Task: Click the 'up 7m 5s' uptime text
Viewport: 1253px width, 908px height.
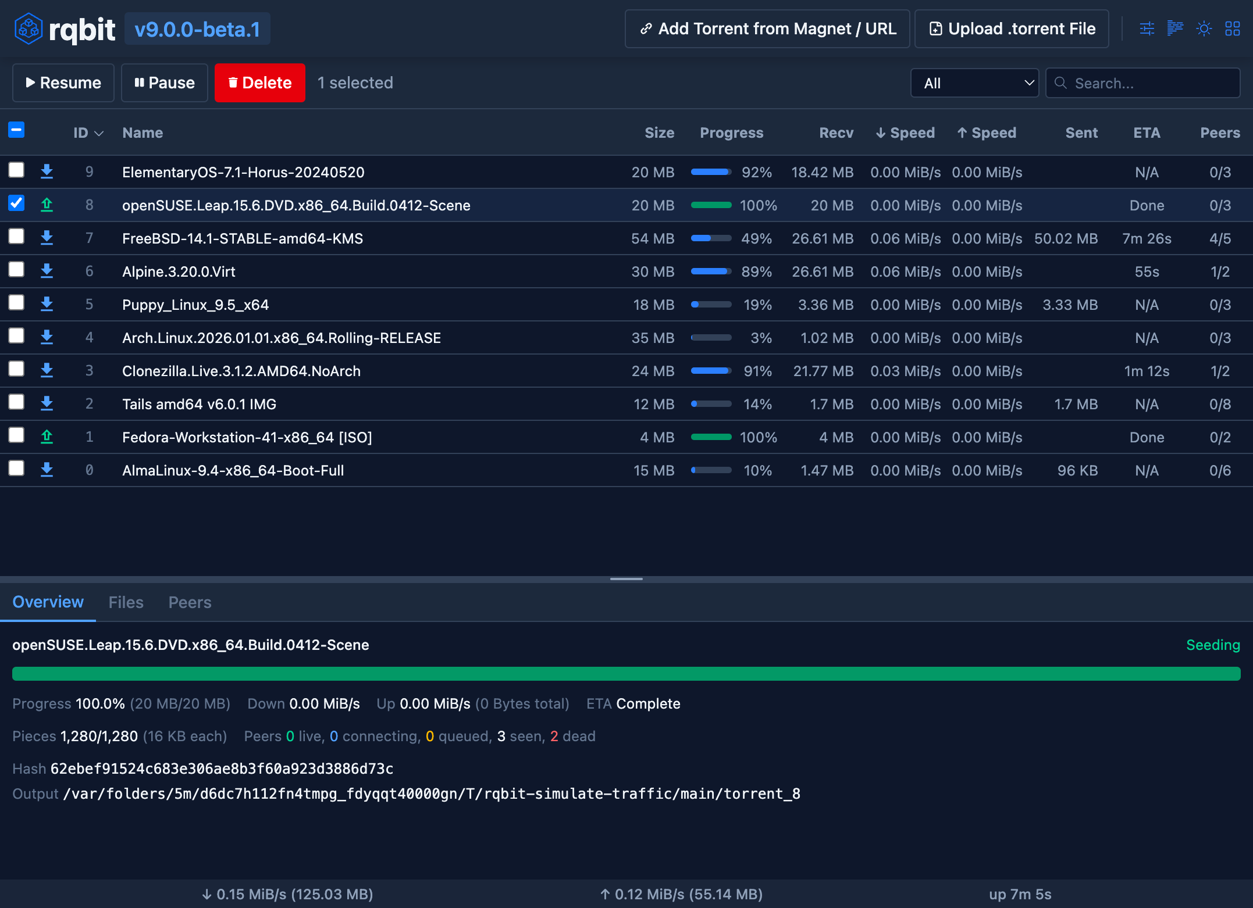Action: (x=1020, y=895)
